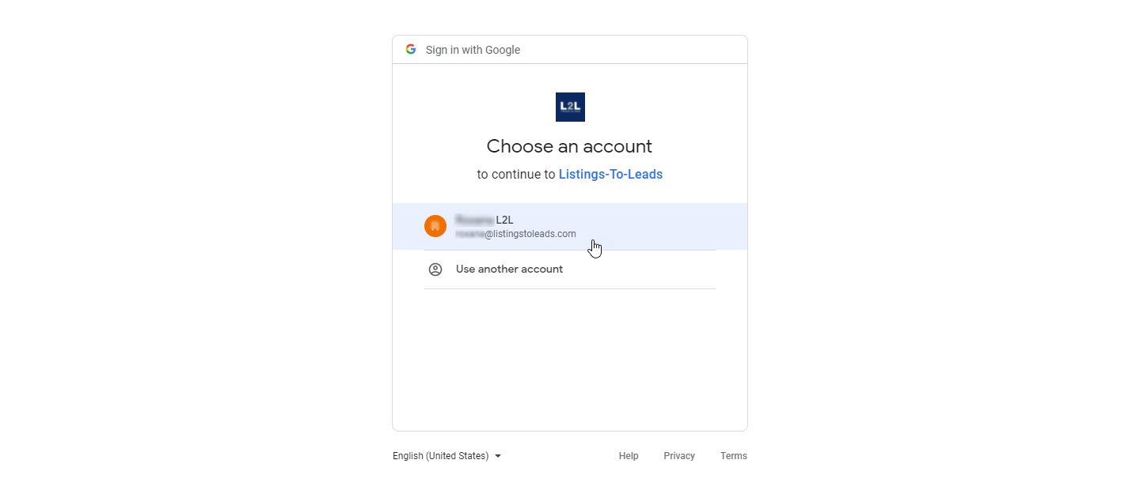This screenshot has height=490, width=1140.
Task: Select the highlighted account row
Action: coord(570,225)
